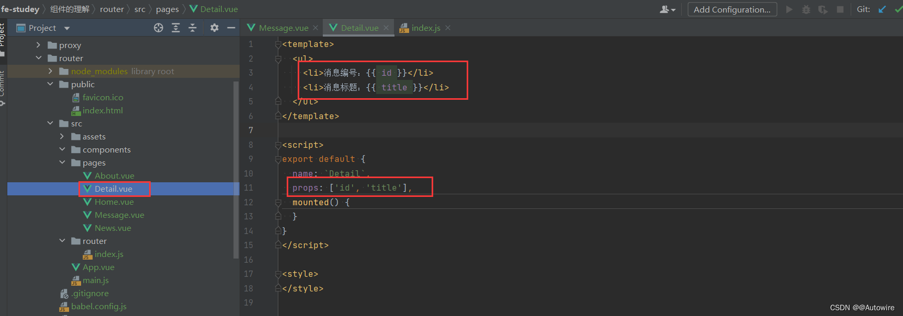This screenshot has height=316, width=903.
Task: Open the user account icon dropdown
Action: [668, 9]
